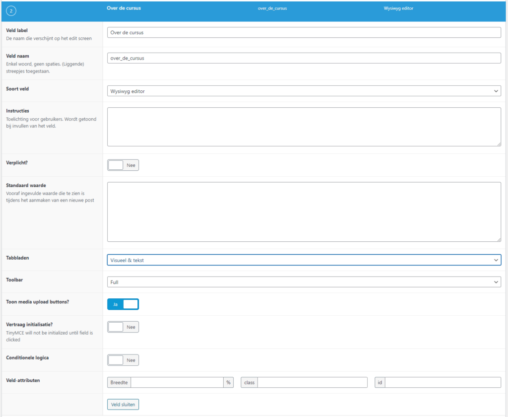508x417 pixels.
Task: Toggle the Vertraag initialisatie? switch
Action: (123, 327)
